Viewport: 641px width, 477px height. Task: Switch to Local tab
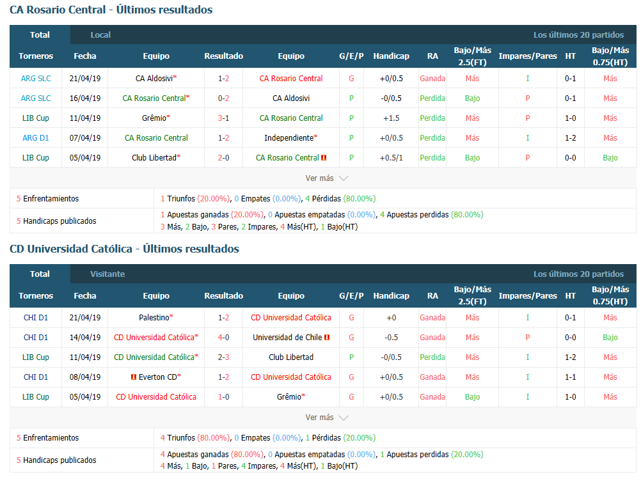point(100,35)
